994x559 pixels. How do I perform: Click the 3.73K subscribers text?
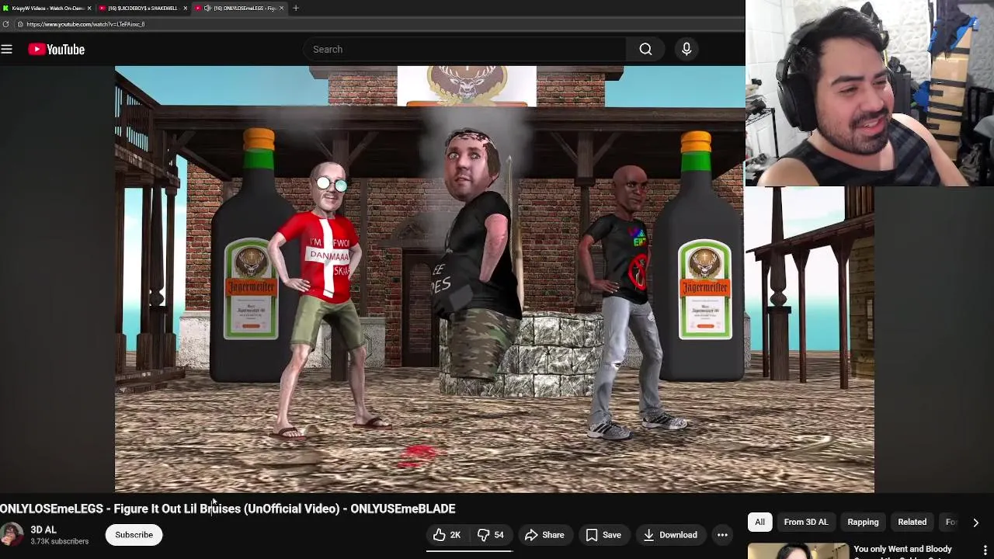[x=60, y=541]
